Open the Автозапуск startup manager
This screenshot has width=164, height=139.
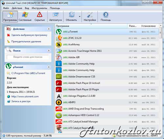coord(55,17)
